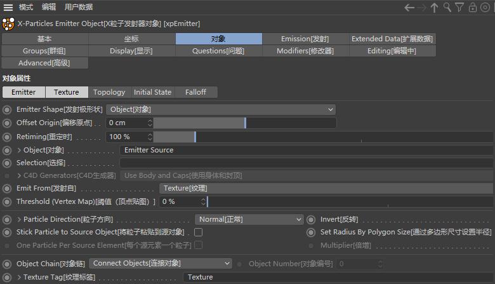
Task: Toggle Particle Direction keyframe dot
Action: tap(7, 220)
